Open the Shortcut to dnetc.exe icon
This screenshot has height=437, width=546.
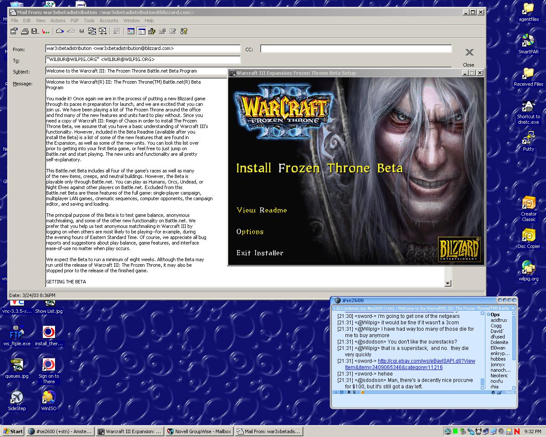[x=529, y=112]
